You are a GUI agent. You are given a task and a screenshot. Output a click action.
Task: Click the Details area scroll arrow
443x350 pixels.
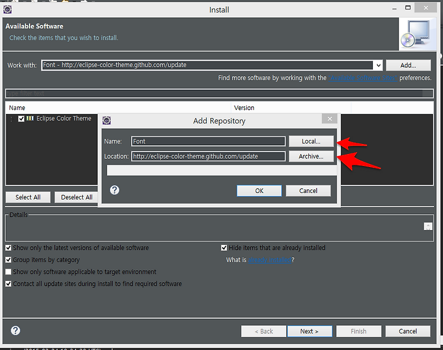pos(428,227)
